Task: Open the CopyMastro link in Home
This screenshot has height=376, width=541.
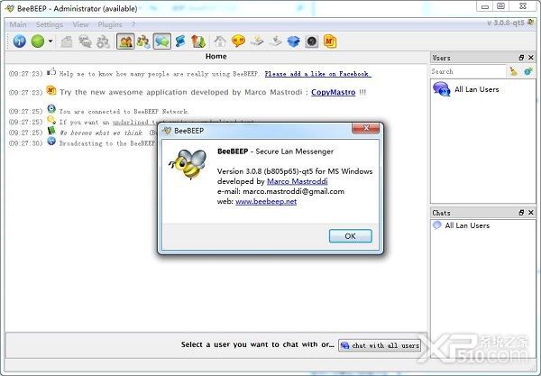Action: click(x=333, y=93)
